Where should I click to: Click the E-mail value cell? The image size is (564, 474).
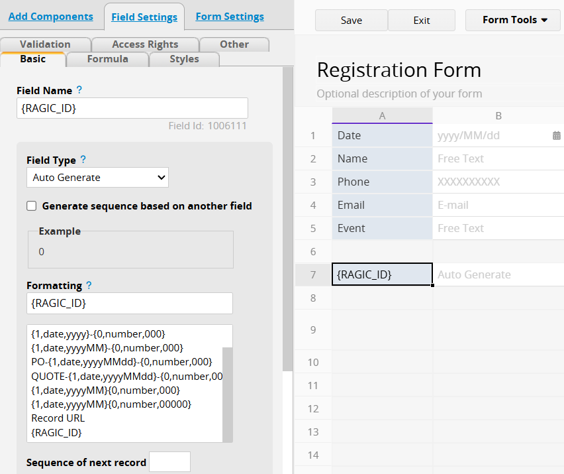pyautogui.click(x=498, y=205)
